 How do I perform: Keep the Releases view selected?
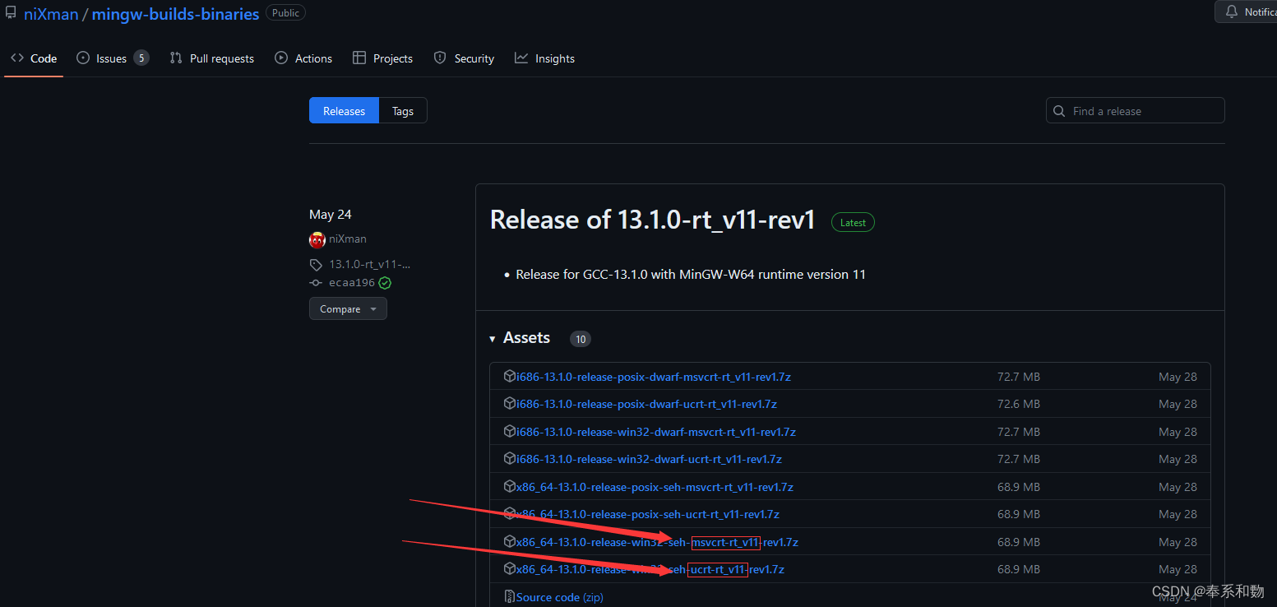coord(344,110)
